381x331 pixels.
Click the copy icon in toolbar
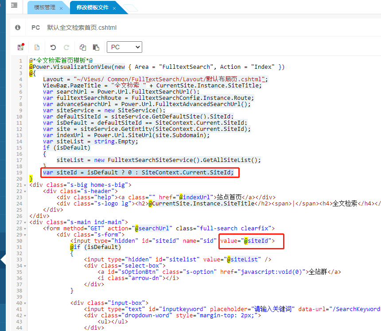83,47
